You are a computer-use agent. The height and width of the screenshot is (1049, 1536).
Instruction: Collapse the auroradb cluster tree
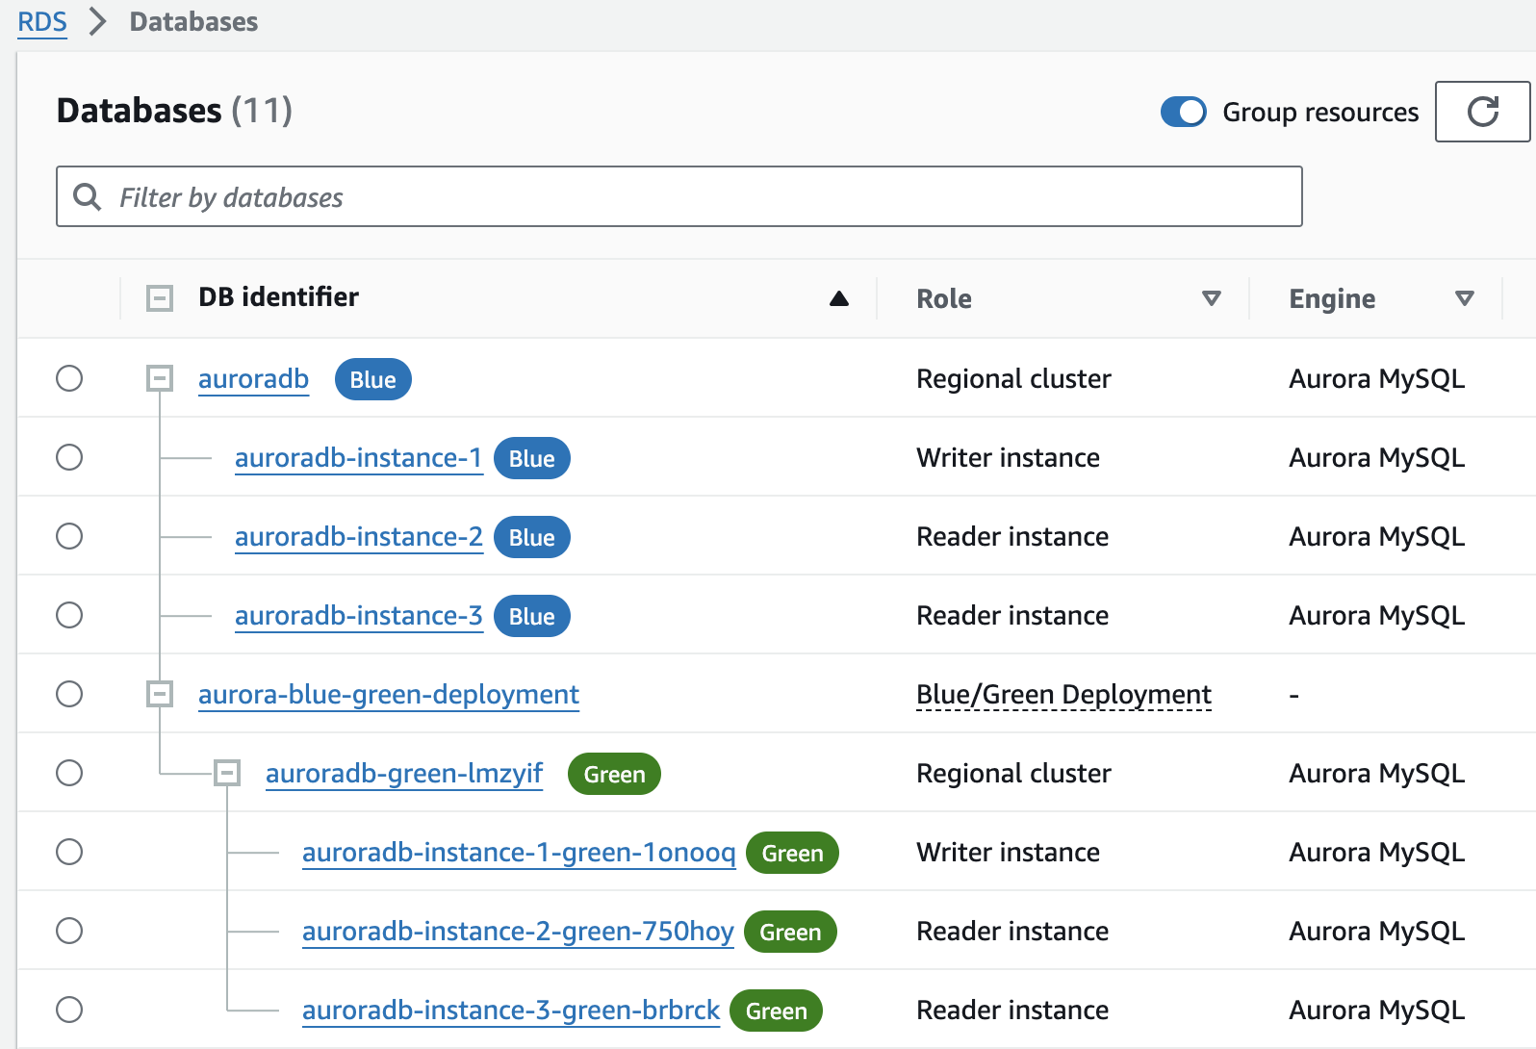coord(160,378)
